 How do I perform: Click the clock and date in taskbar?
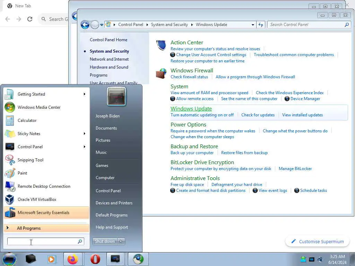[337, 259]
